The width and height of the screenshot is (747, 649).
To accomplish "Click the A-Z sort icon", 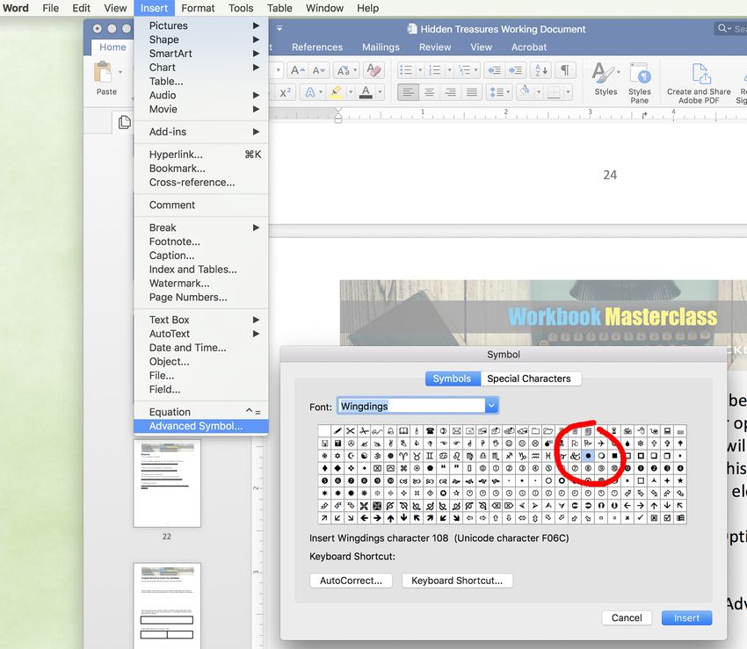I will pos(541,70).
